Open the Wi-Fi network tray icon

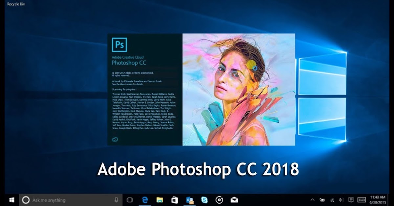pyautogui.click(x=332, y=200)
